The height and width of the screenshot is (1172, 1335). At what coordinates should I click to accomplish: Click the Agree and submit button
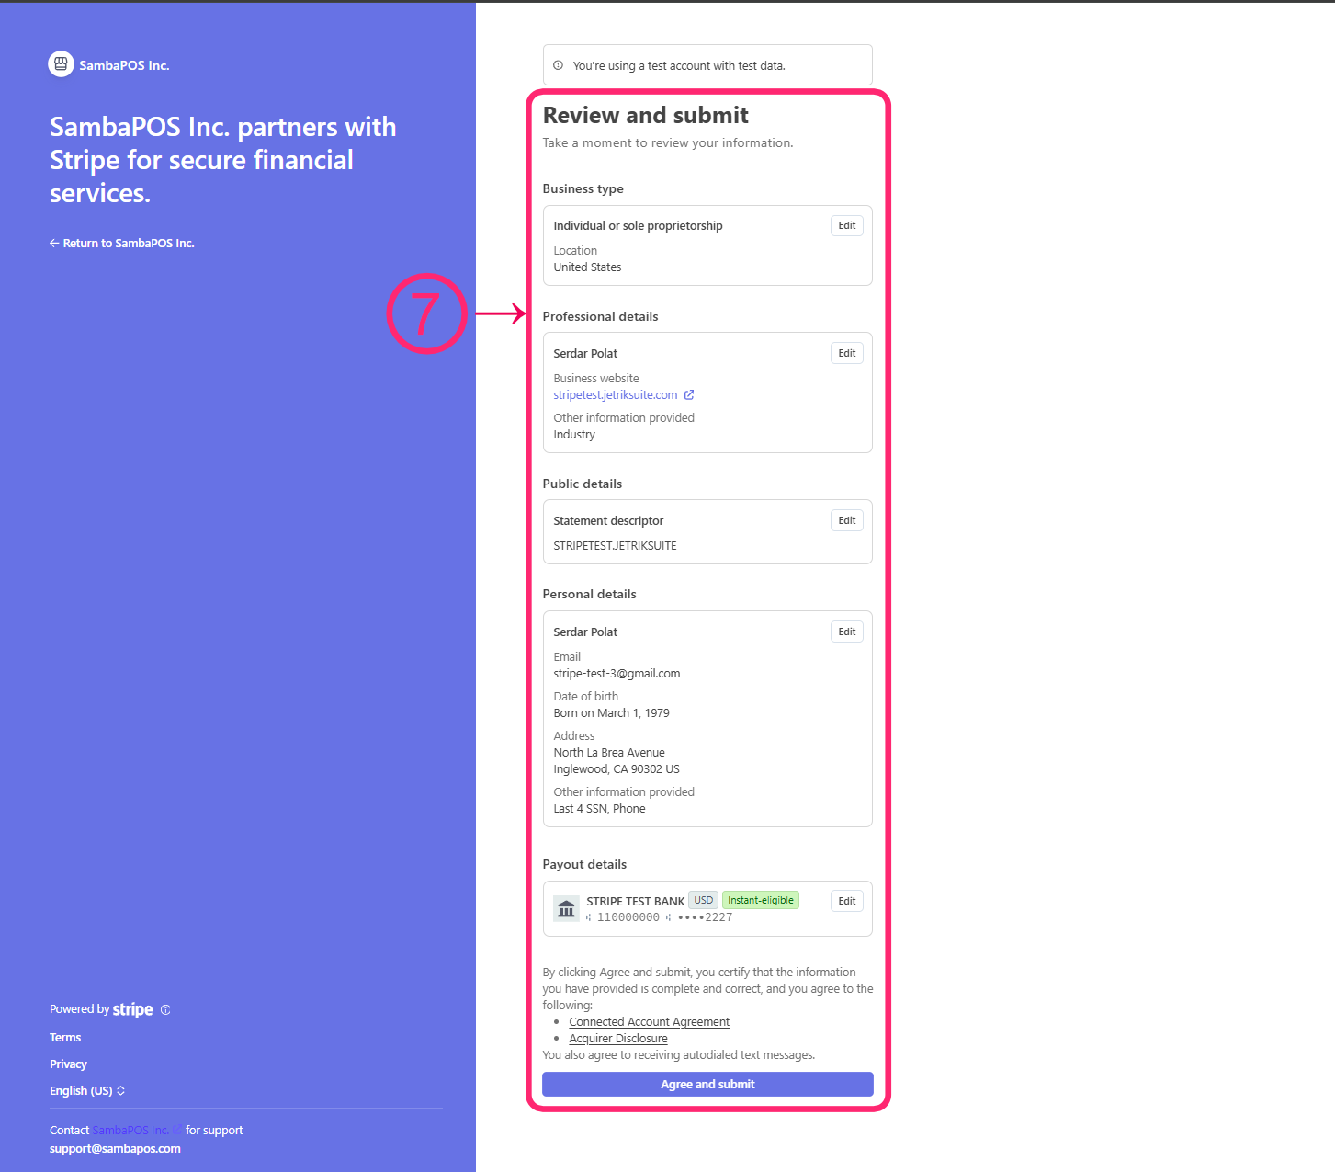(707, 1085)
